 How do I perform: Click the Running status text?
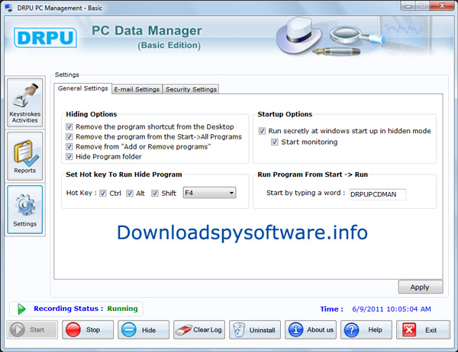click(122, 309)
